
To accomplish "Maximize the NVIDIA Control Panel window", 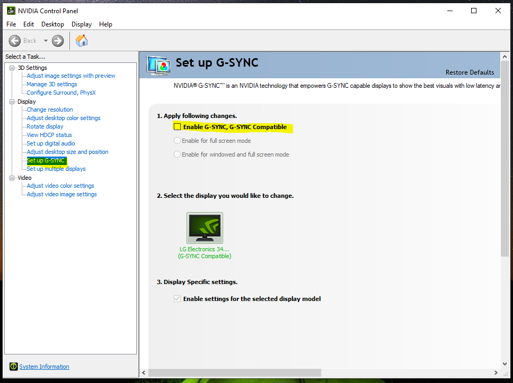I will [x=474, y=11].
